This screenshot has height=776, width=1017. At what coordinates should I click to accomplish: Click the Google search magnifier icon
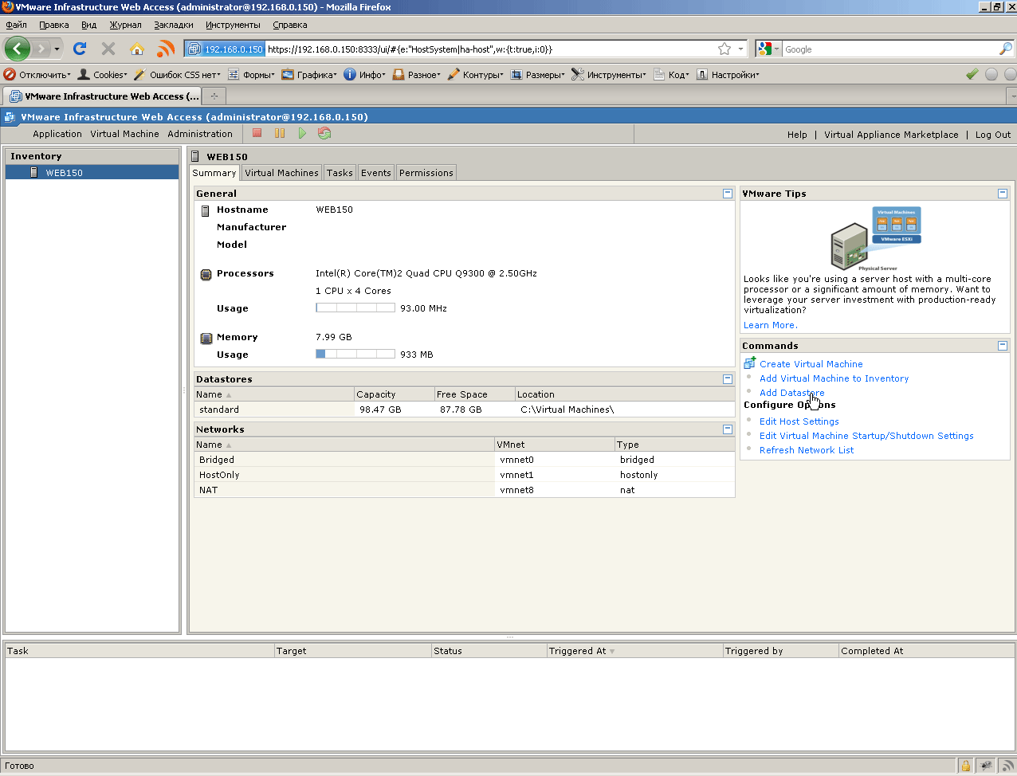[1005, 49]
